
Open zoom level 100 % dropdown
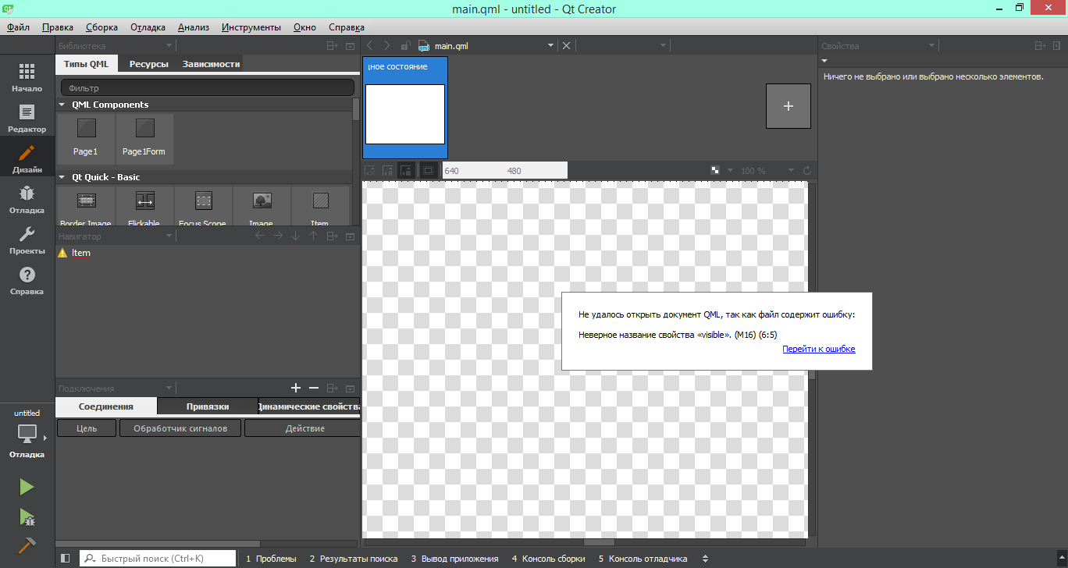click(x=791, y=170)
